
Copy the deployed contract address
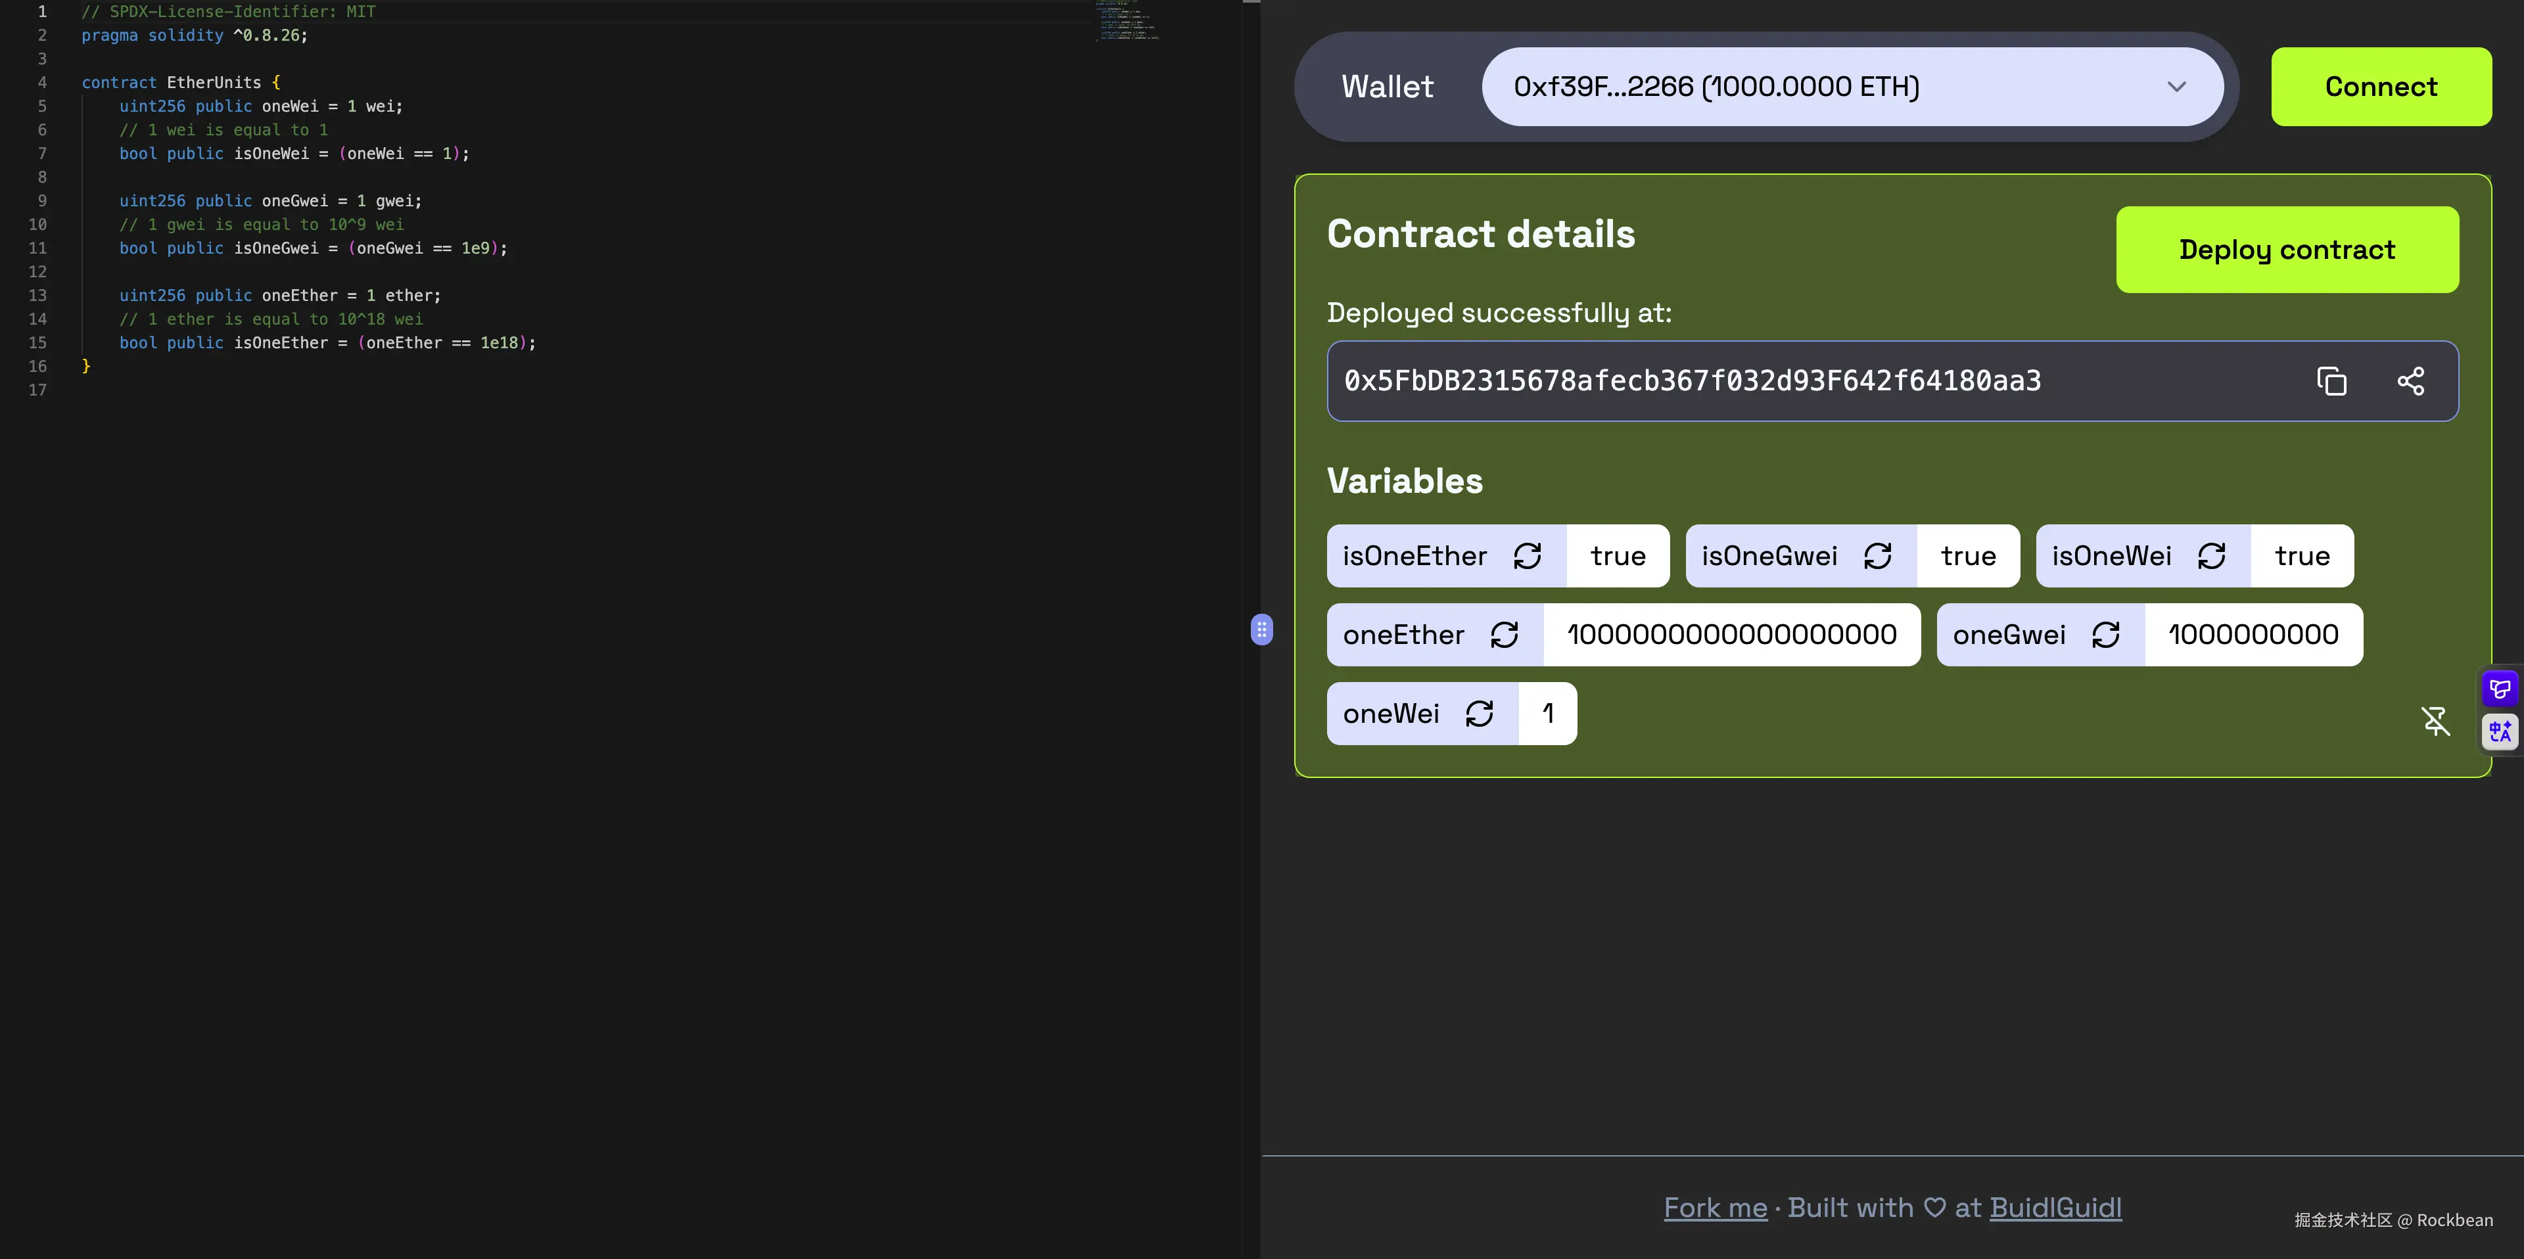click(x=2331, y=381)
